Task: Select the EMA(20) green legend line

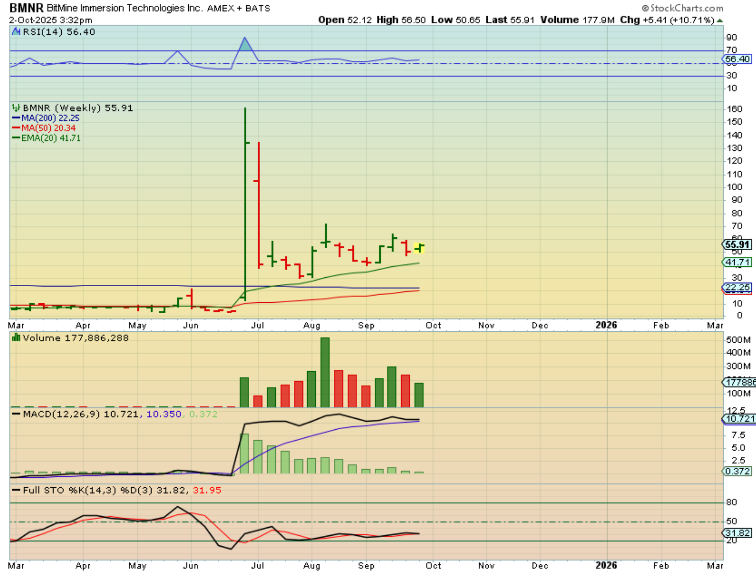Action: 16,138
